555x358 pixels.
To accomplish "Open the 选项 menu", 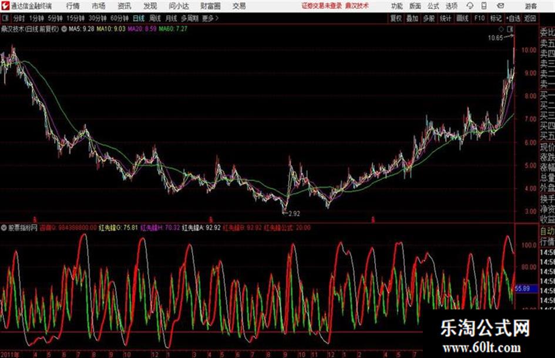I will click(x=451, y=6).
